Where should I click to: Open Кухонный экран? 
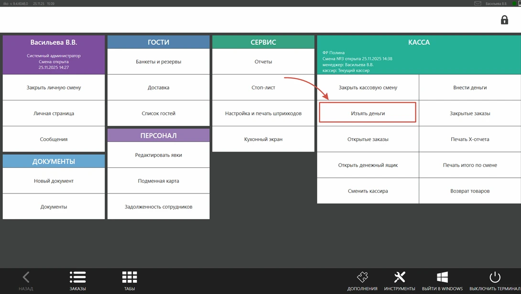tap(263, 139)
